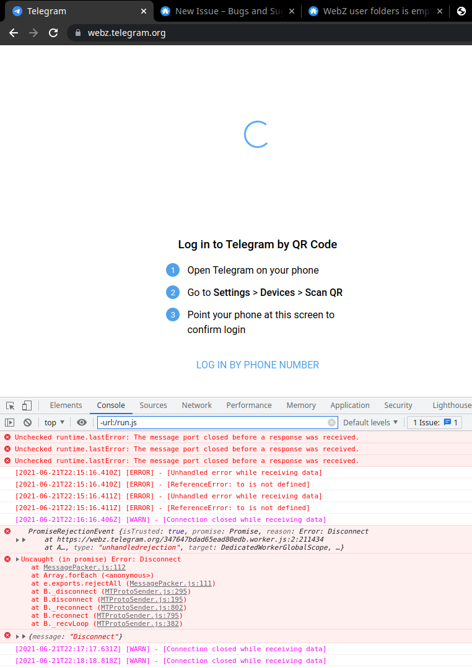The height and width of the screenshot is (668, 472).
Task: Click the address bar URL webz.telegram.org
Action: click(126, 33)
